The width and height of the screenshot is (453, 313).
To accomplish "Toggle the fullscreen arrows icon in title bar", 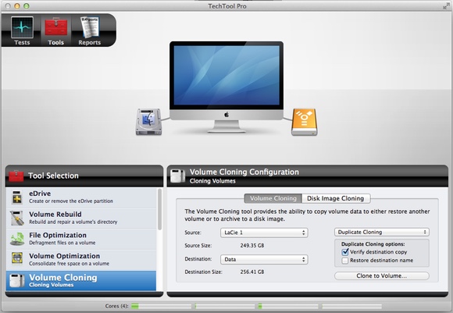I will pos(446,5).
